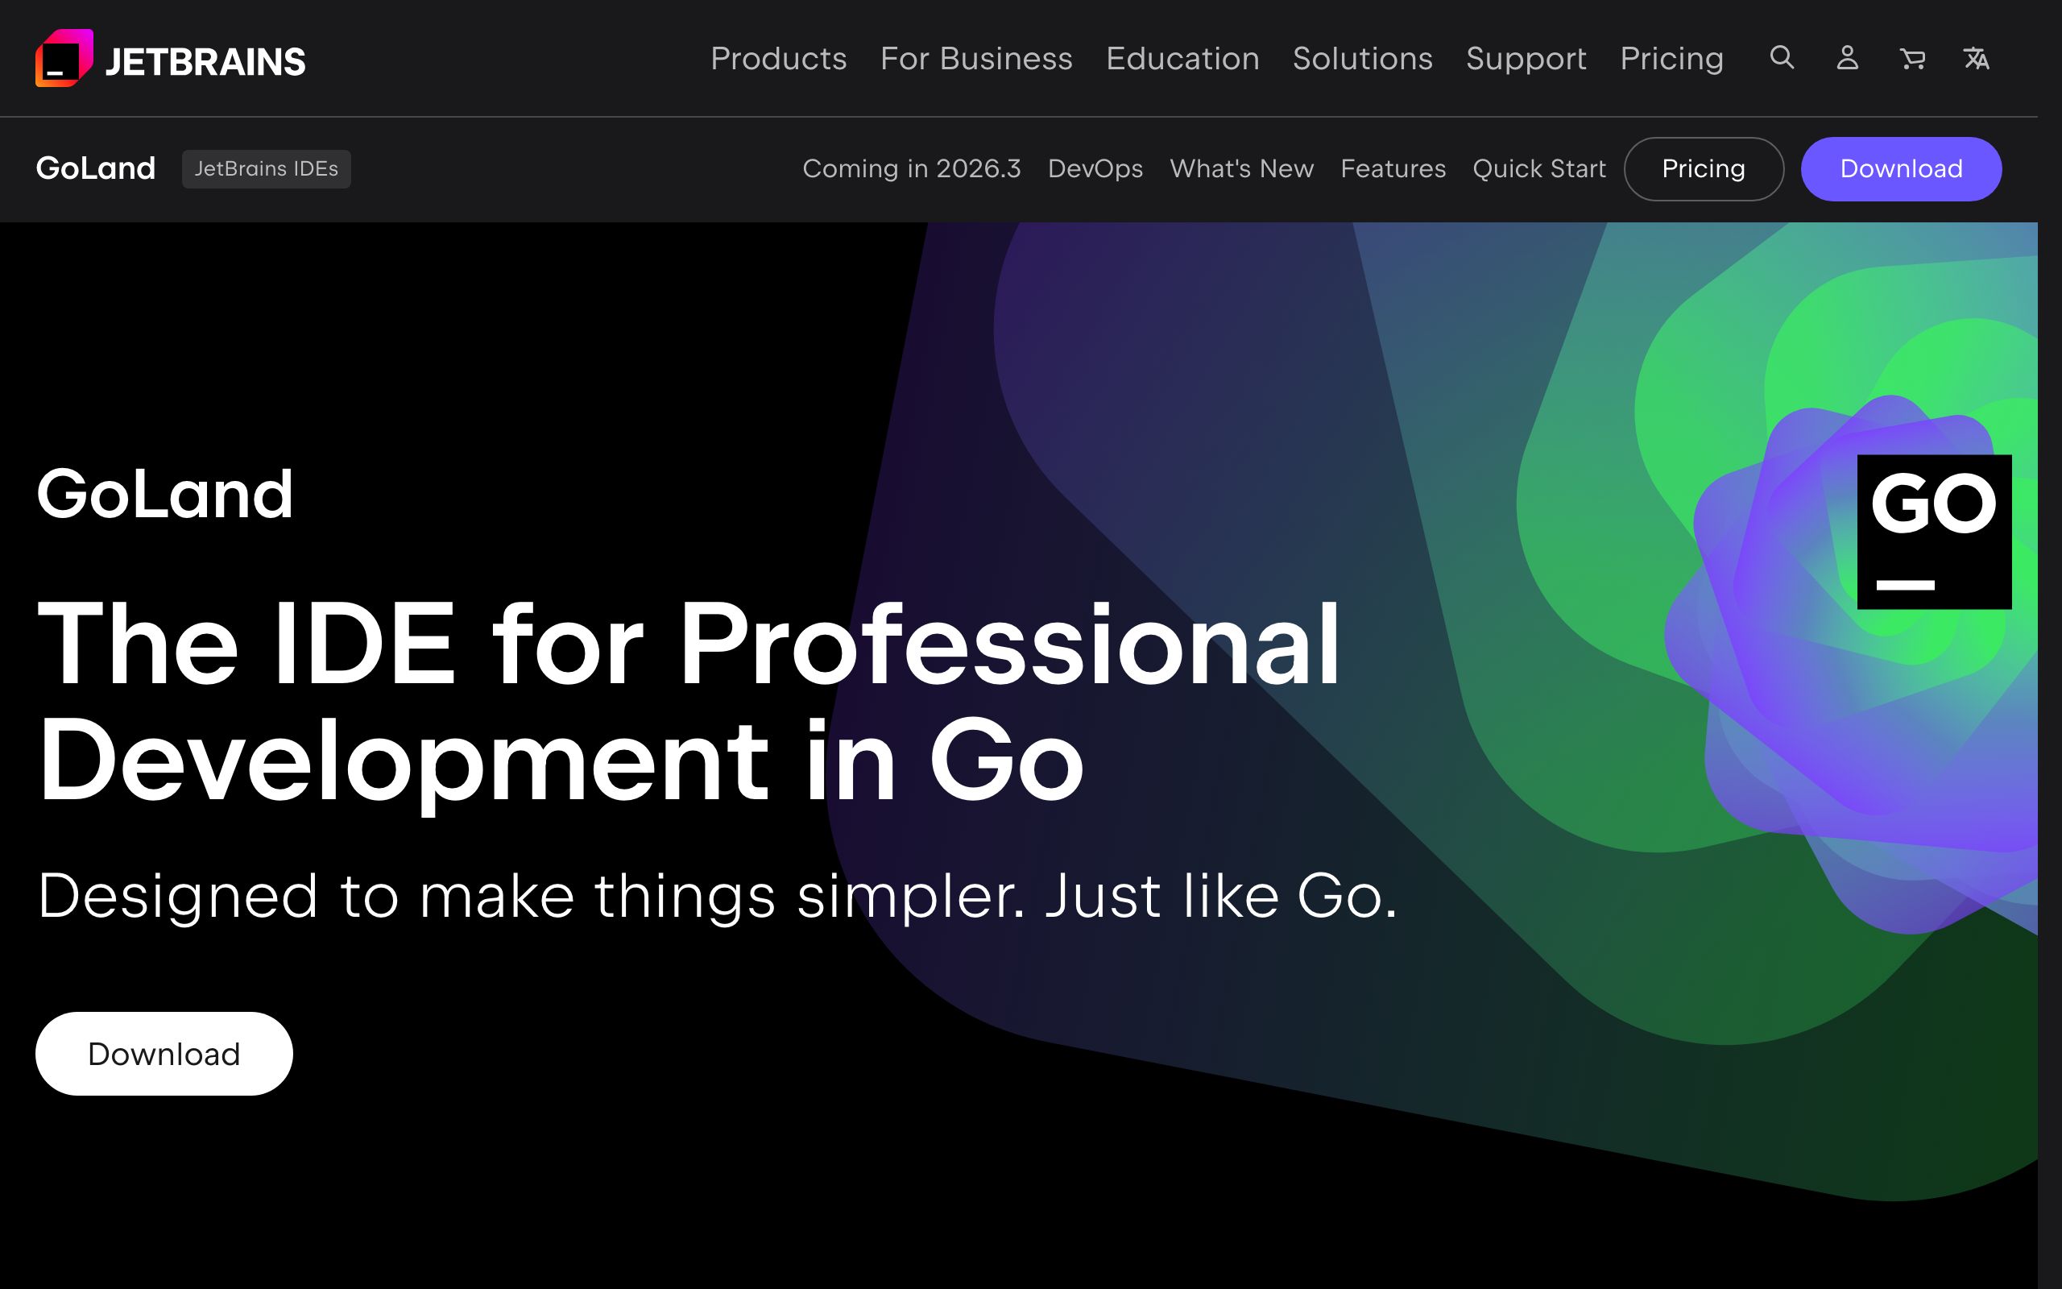2062x1289 pixels.
Task: Open the site search icon
Action: click(x=1782, y=58)
